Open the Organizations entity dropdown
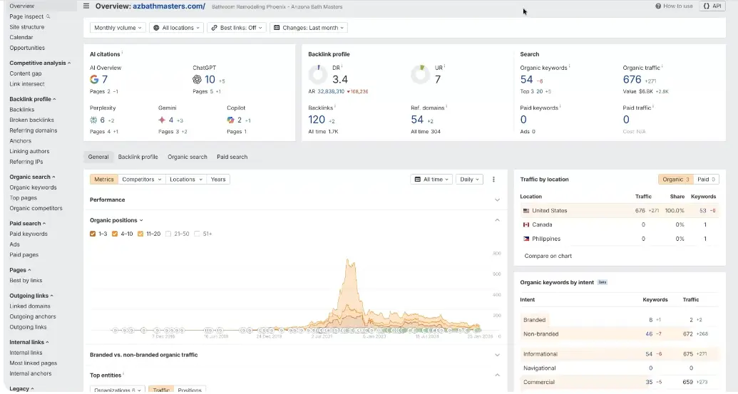Screen dimensions: 738x394 coord(117,390)
